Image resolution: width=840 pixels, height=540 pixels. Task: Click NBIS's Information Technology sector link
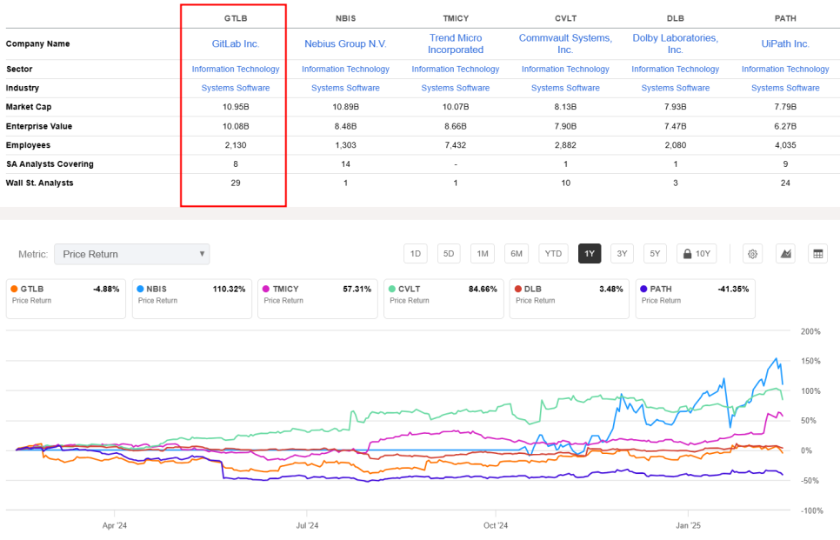(345, 69)
